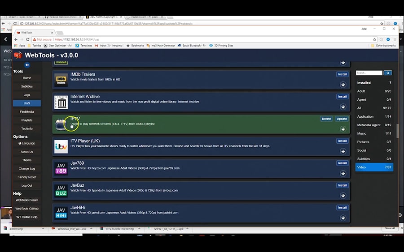Filter channels by Music category
The width and height of the screenshot is (404, 252).
tap(374, 133)
